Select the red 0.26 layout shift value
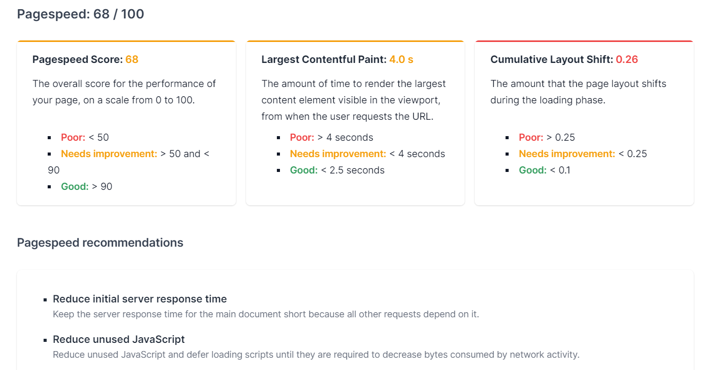The height and width of the screenshot is (370, 705). 627,59
